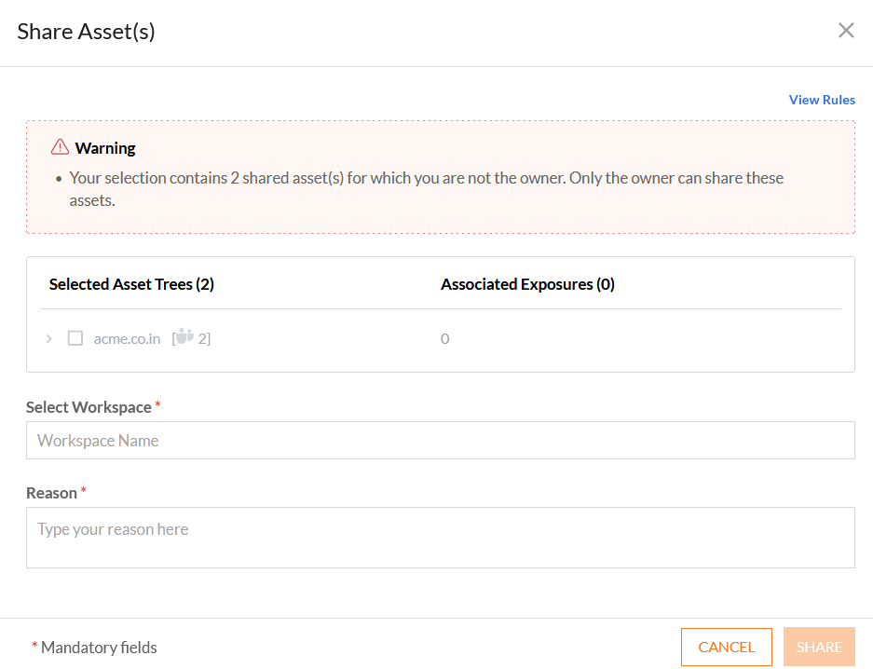This screenshot has width=873, height=669.
Task: Click the Selected Asset Trees (2) header
Action: pos(131,284)
